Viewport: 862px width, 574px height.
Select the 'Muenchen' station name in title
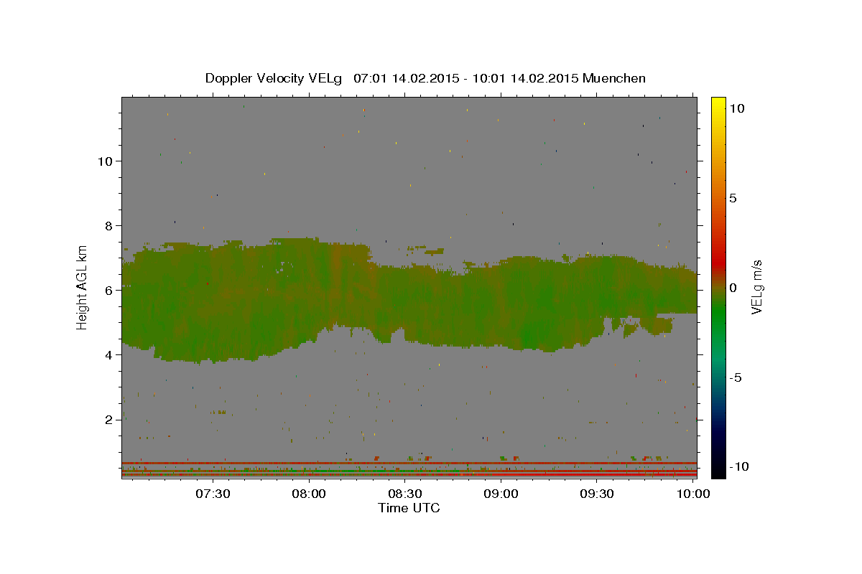(614, 78)
